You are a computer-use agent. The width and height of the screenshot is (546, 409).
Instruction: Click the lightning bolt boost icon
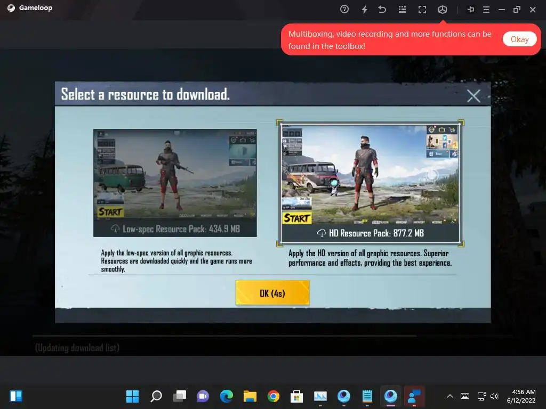coord(364,10)
